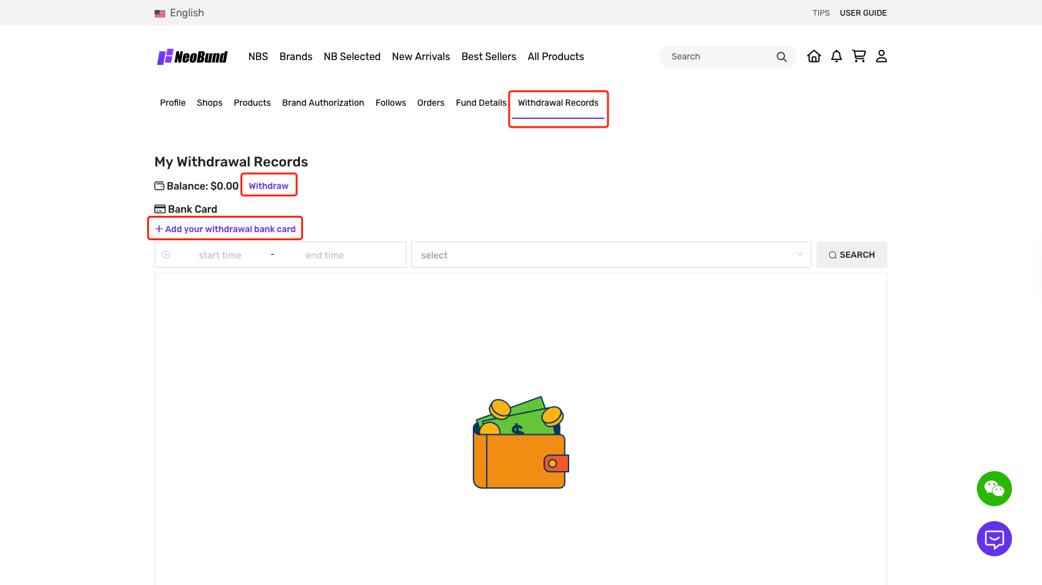This screenshot has height=585, width=1042.
Task: Switch to the Orders tab
Action: click(431, 103)
